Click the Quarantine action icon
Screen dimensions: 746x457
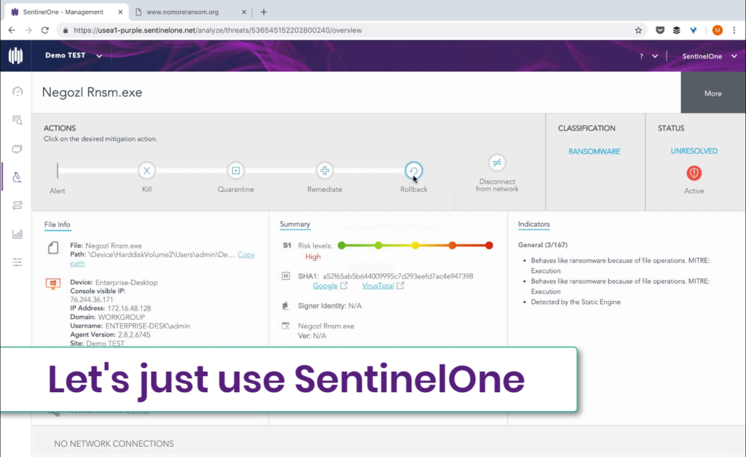point(235,171)
